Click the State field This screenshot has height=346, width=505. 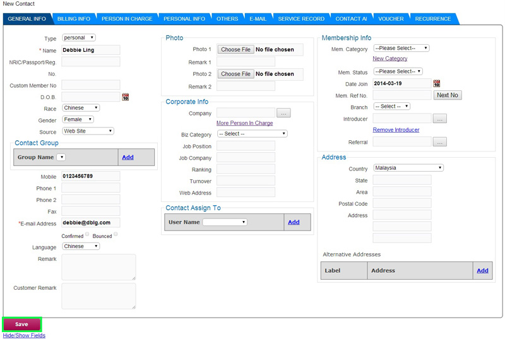402,180
